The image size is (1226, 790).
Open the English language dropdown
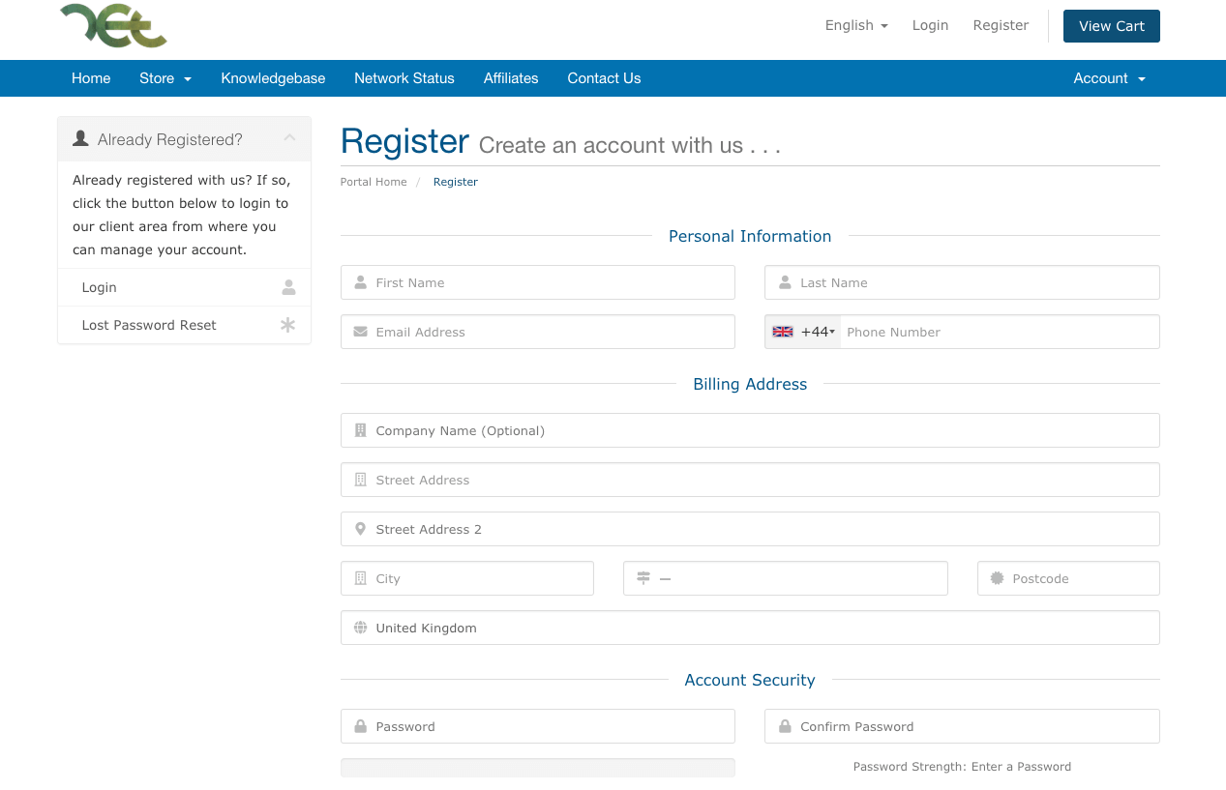pyautogui.click(x=856, y=25)
